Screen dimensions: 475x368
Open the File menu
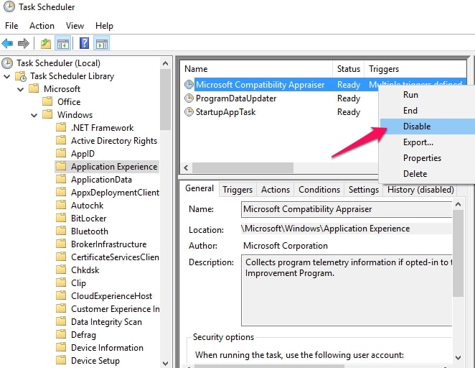pos(11,26)
